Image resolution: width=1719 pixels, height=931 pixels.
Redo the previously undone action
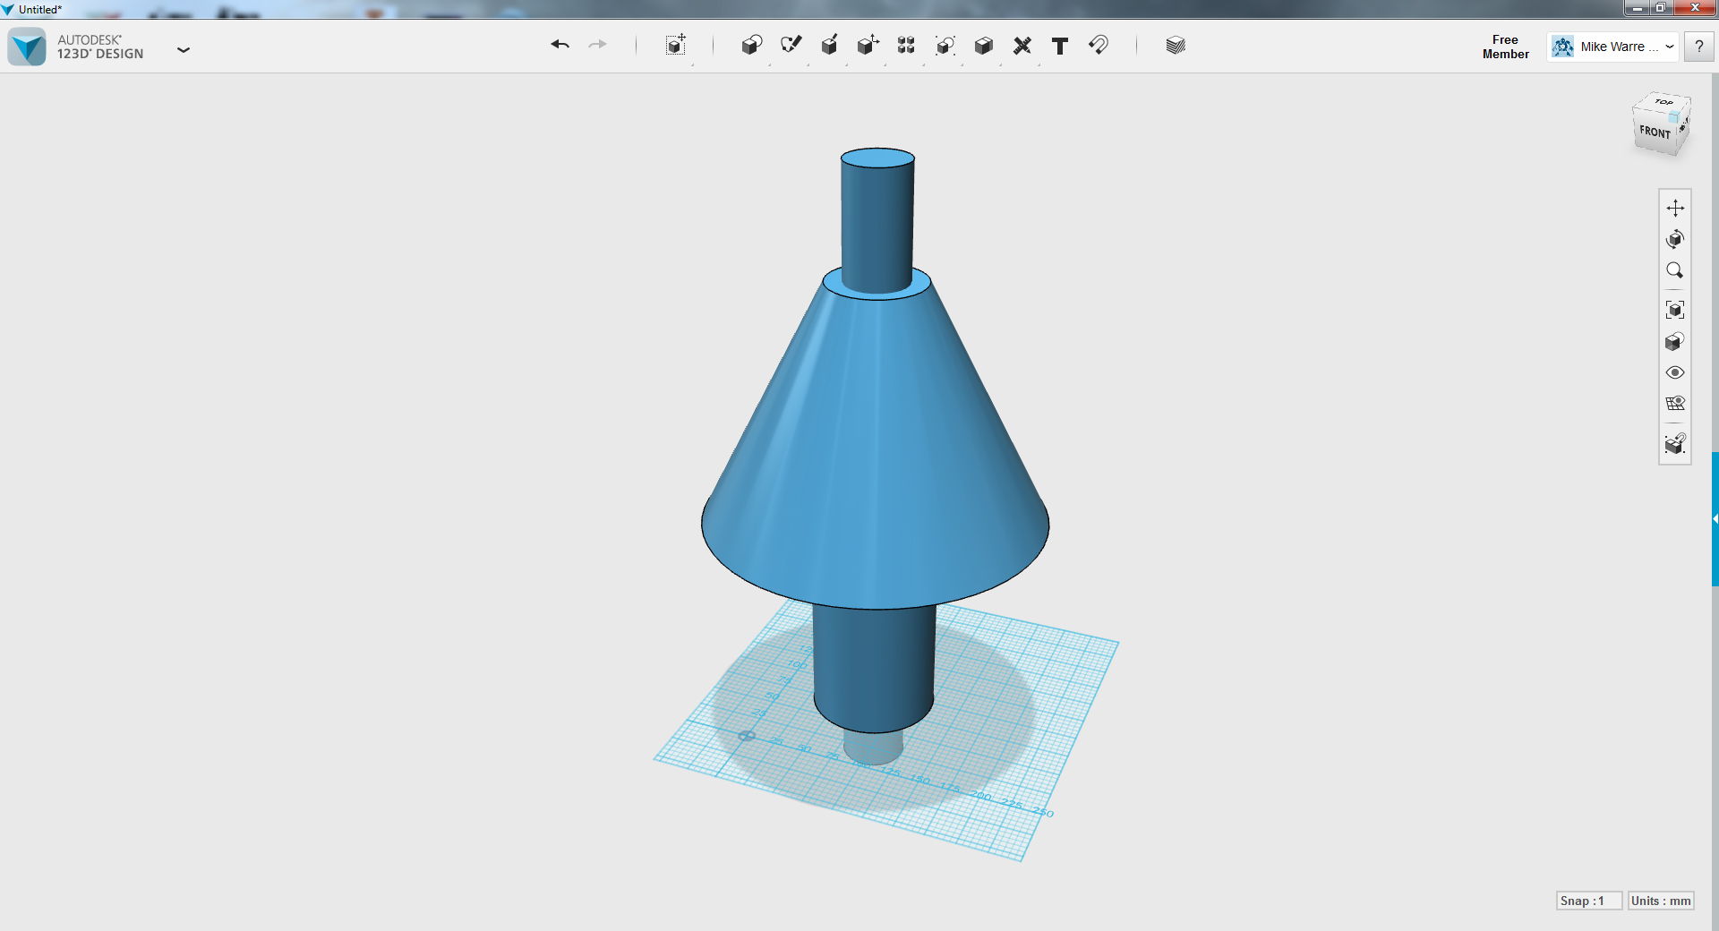[x=597, y=45]
